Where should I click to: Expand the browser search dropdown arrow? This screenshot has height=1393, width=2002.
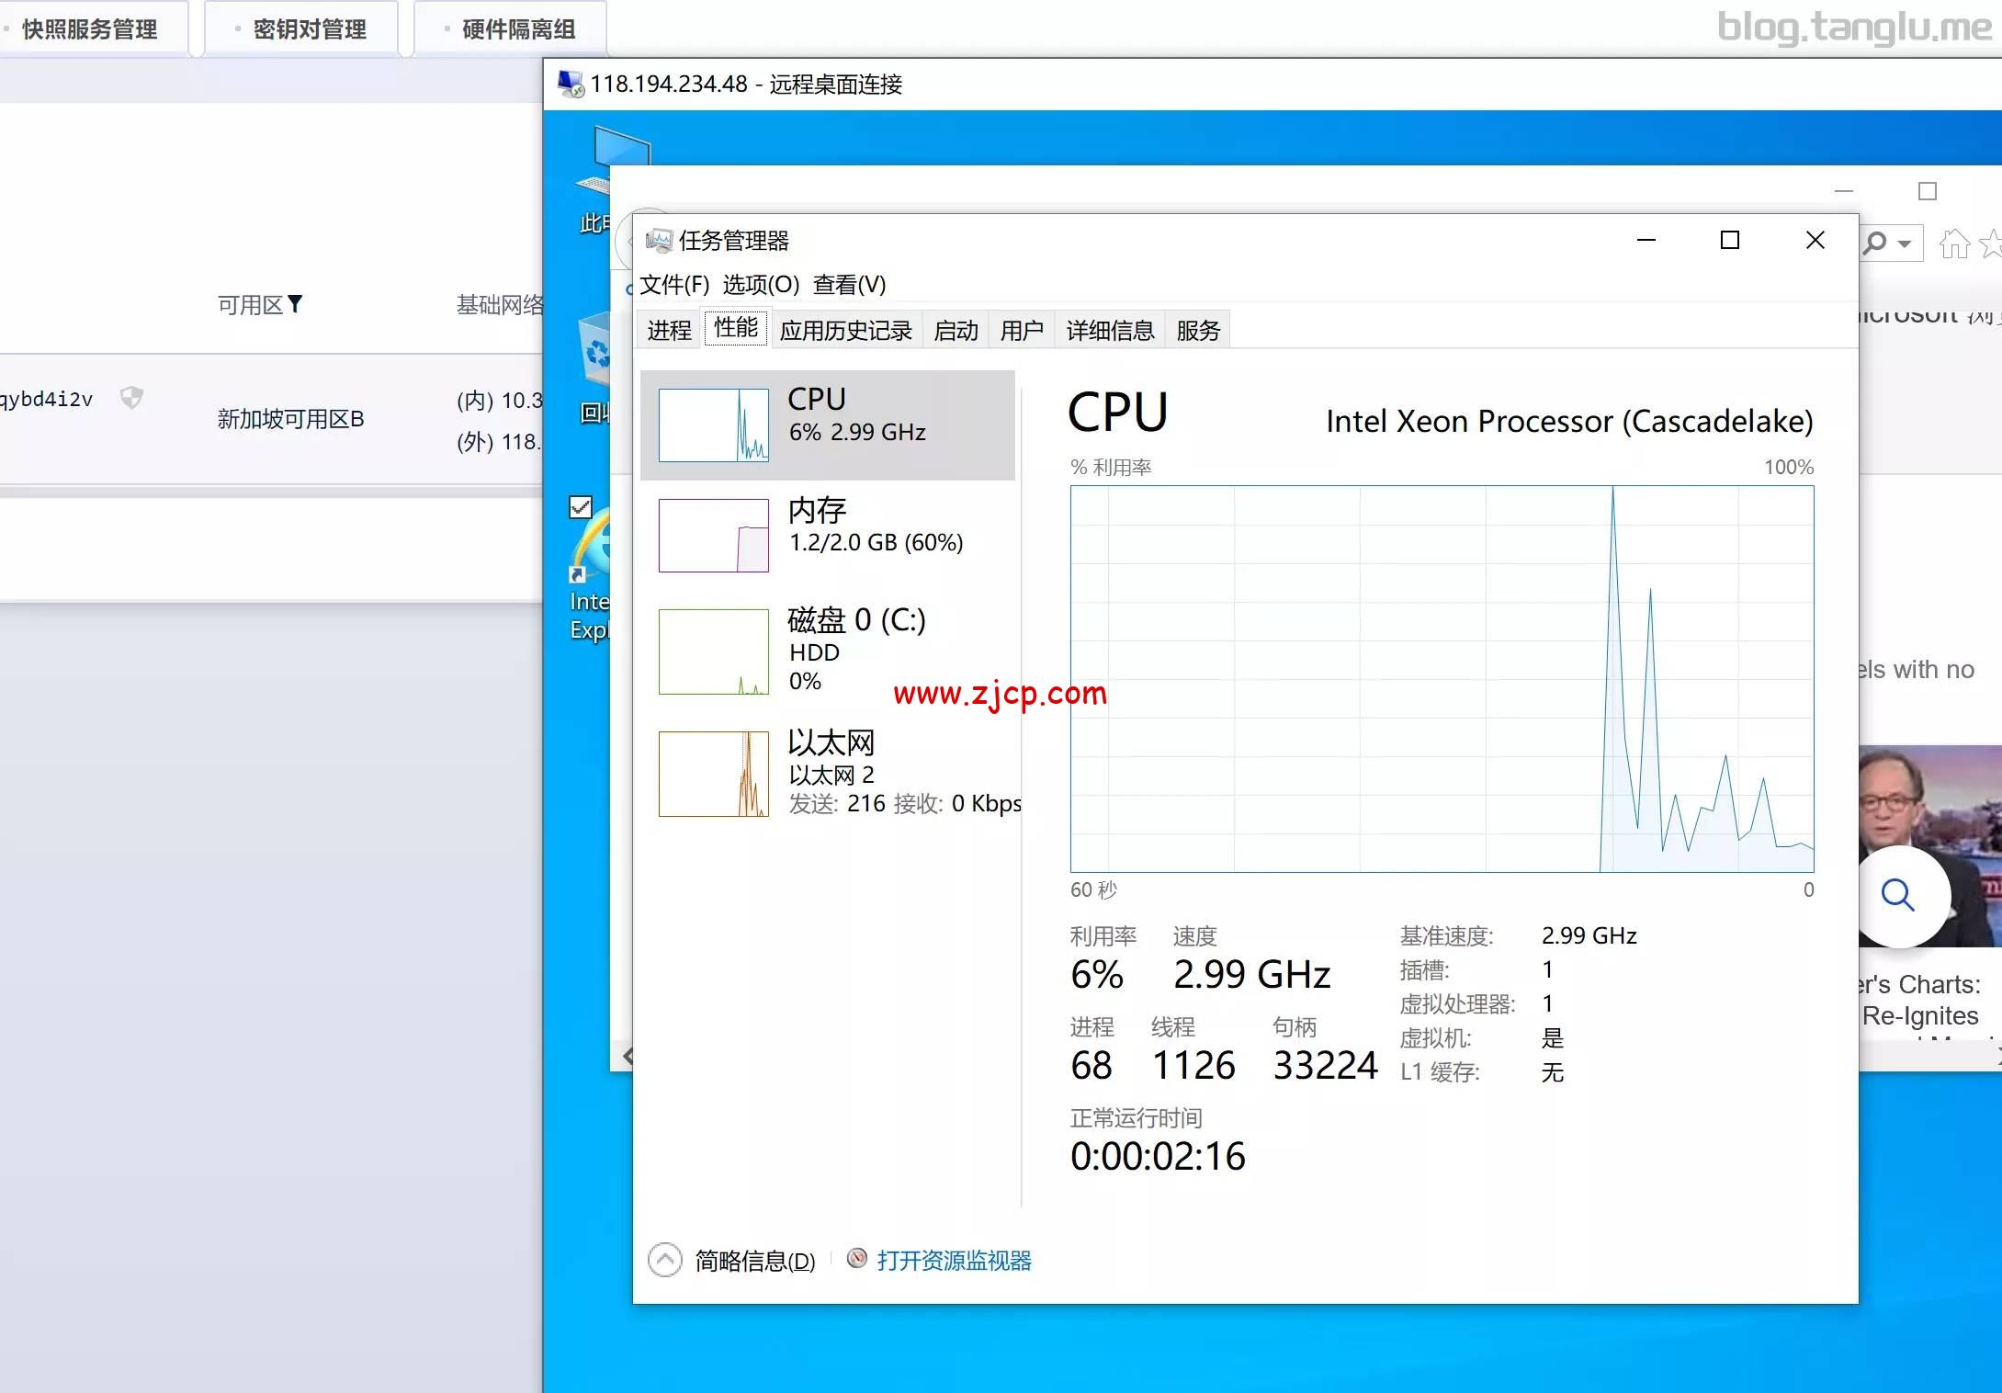1905,243
